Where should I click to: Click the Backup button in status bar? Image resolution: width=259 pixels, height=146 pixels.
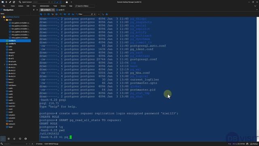tap(254, 144)
